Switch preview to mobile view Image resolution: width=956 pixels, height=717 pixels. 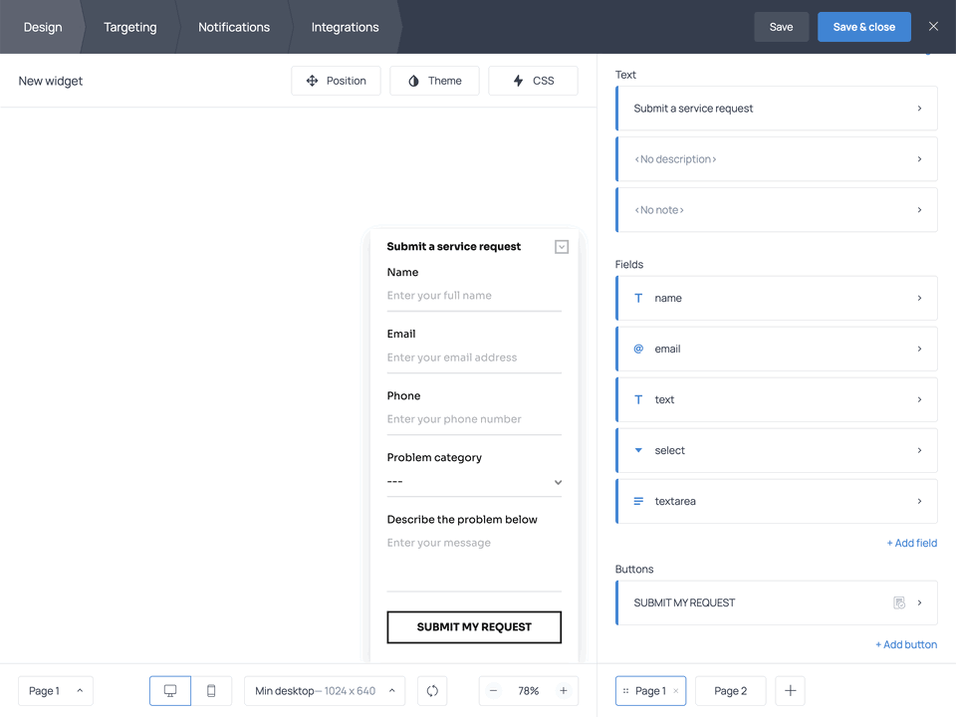pos(211,690)
